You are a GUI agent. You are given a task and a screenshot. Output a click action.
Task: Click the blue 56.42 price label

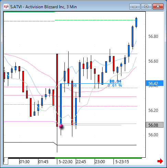[155, 83]
